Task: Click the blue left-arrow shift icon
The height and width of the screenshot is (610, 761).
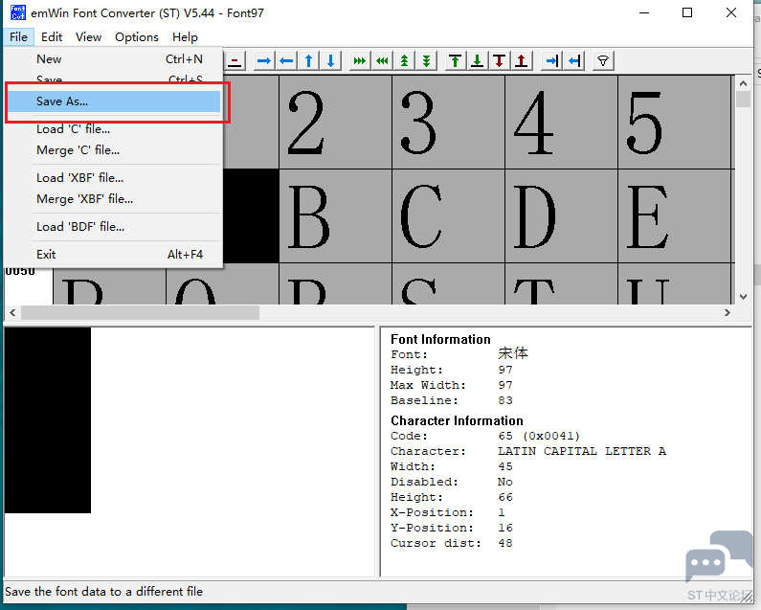Action: 286,60
